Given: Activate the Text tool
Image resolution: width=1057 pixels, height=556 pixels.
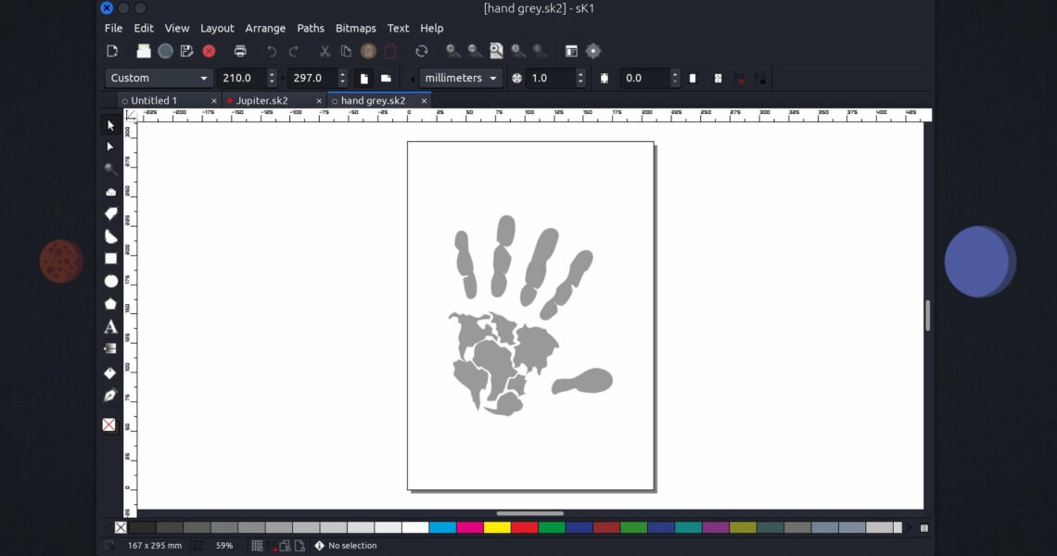Looking at the screenshot, I should pyautogui.click(x=110, y=326).
